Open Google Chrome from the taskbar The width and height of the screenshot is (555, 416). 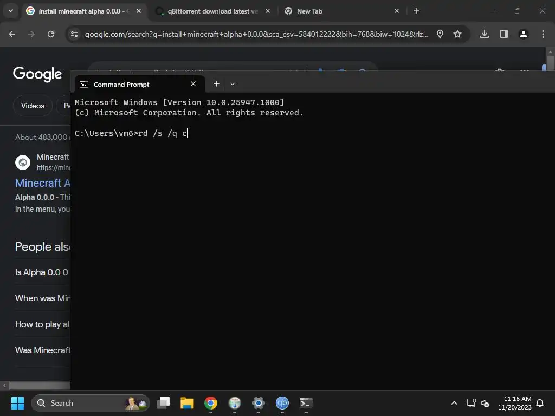click(x=211, y=402)
